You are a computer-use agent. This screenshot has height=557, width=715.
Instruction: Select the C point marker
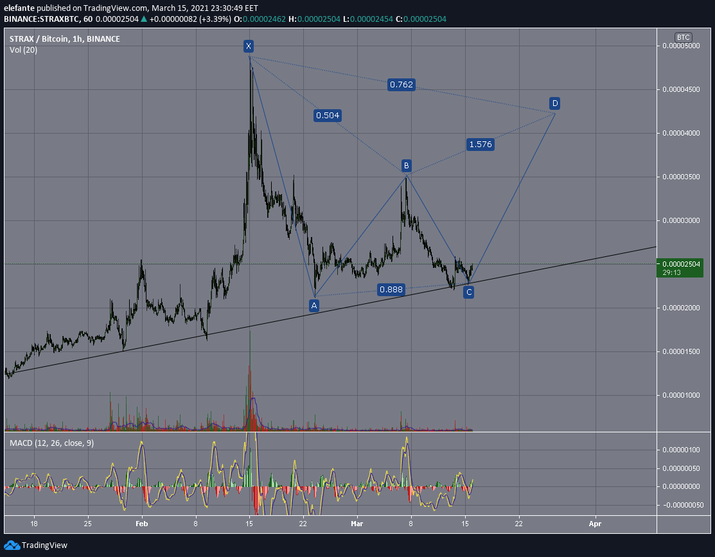(469, 292)
